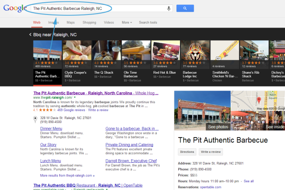Select Dickey's Barbecue carousel card
This screenshot has width=285, height=190.
277,63
